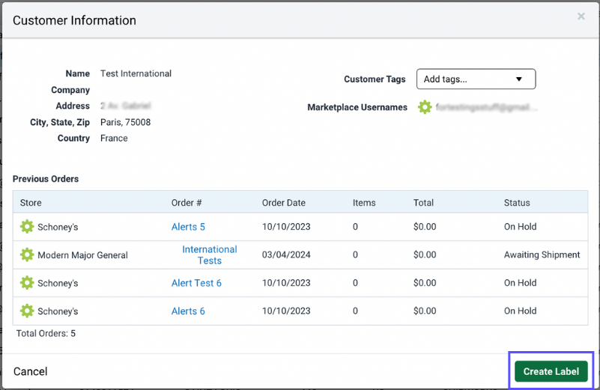
Task: Open the Alerts 6 order link
Action: coord(188,311)
